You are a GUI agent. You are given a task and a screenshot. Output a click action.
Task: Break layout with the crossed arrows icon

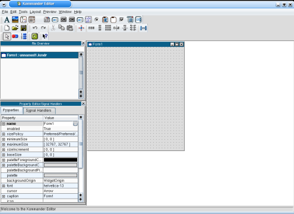pos(133,28)
